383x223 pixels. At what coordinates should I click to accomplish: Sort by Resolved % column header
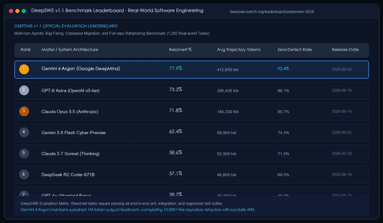(180, 50)
